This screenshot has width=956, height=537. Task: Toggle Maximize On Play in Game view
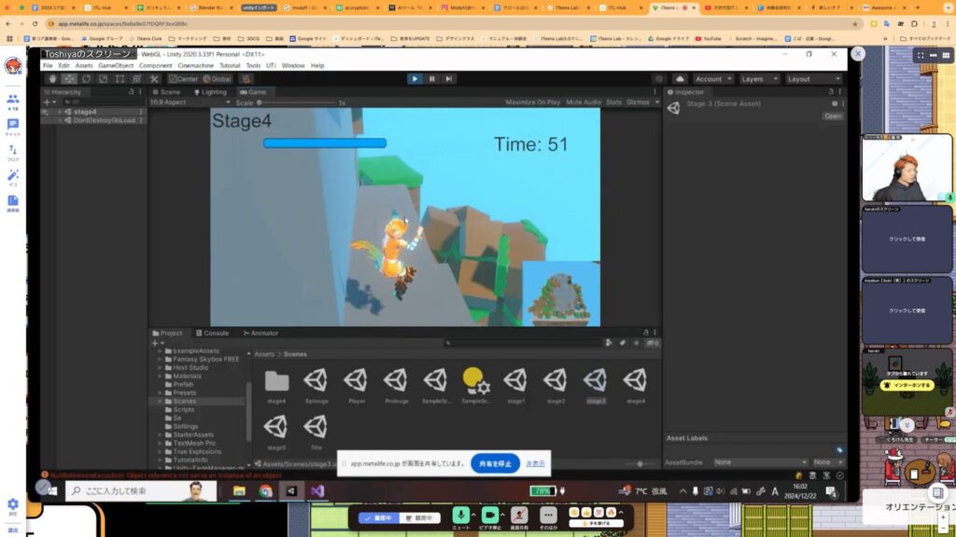click(532, 103)
